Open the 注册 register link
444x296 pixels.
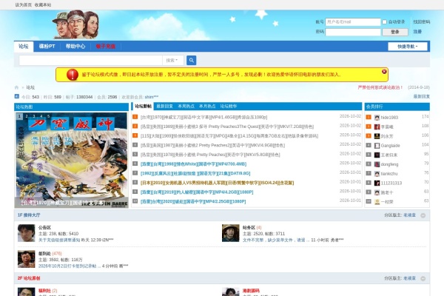click(x=417, y=32)
